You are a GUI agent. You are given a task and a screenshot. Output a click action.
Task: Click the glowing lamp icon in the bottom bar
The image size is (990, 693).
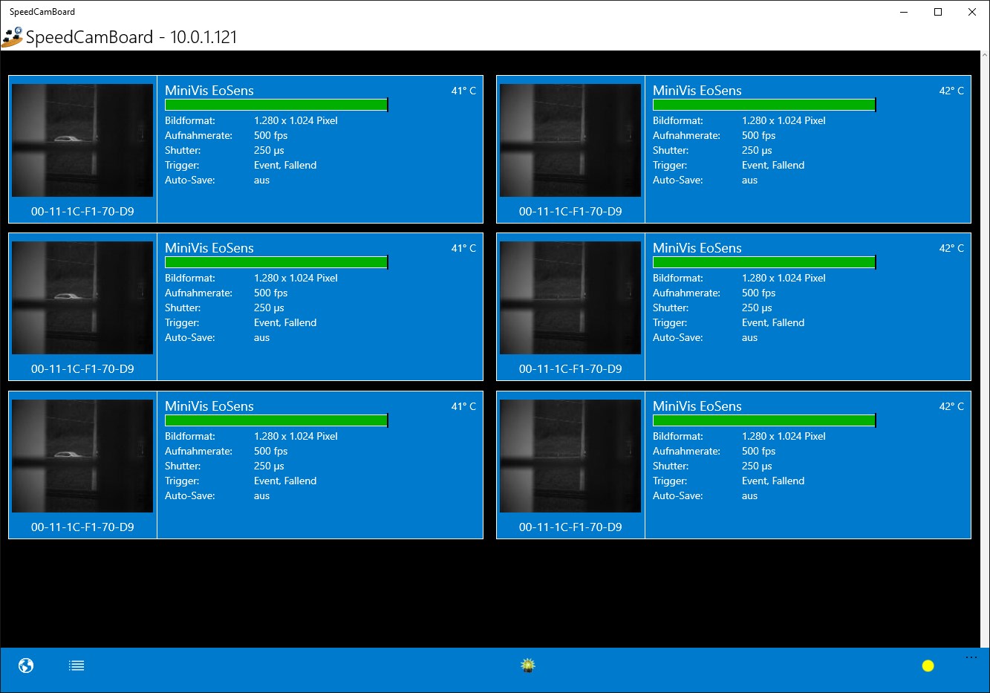pos(528,666)
